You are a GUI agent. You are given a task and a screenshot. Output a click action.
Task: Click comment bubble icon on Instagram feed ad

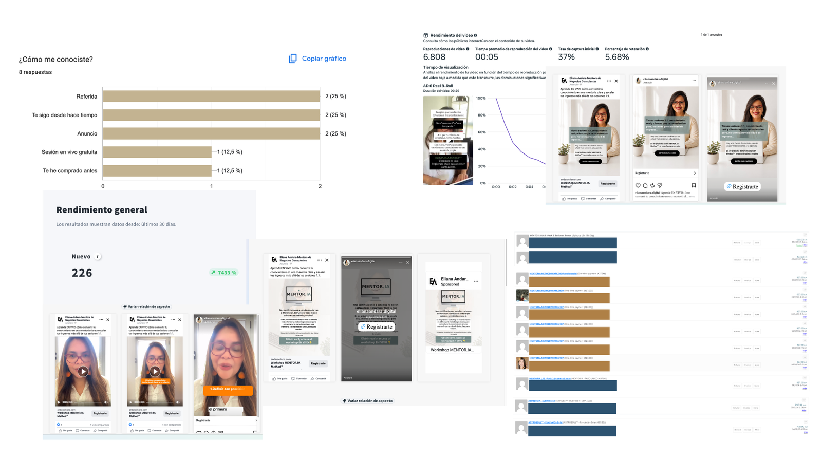click(645, 186)
